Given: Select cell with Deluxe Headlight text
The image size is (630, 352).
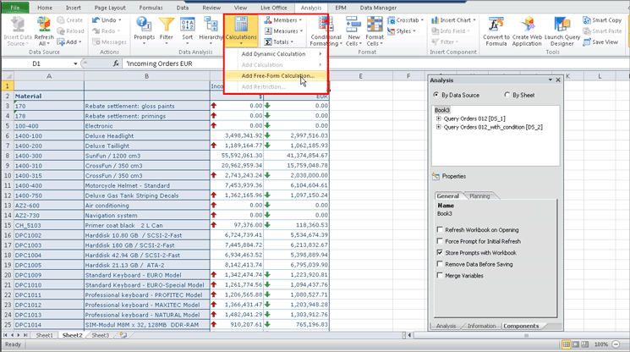Looking at the screenshot, I should tap(146, 136).
